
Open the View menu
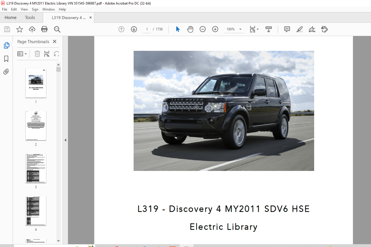[x=24, y=9]
